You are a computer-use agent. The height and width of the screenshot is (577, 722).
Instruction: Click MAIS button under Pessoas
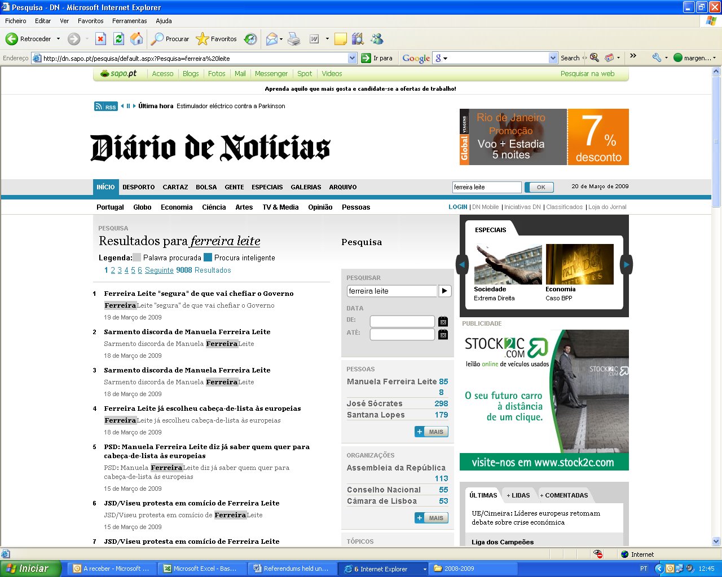point(432,432)
